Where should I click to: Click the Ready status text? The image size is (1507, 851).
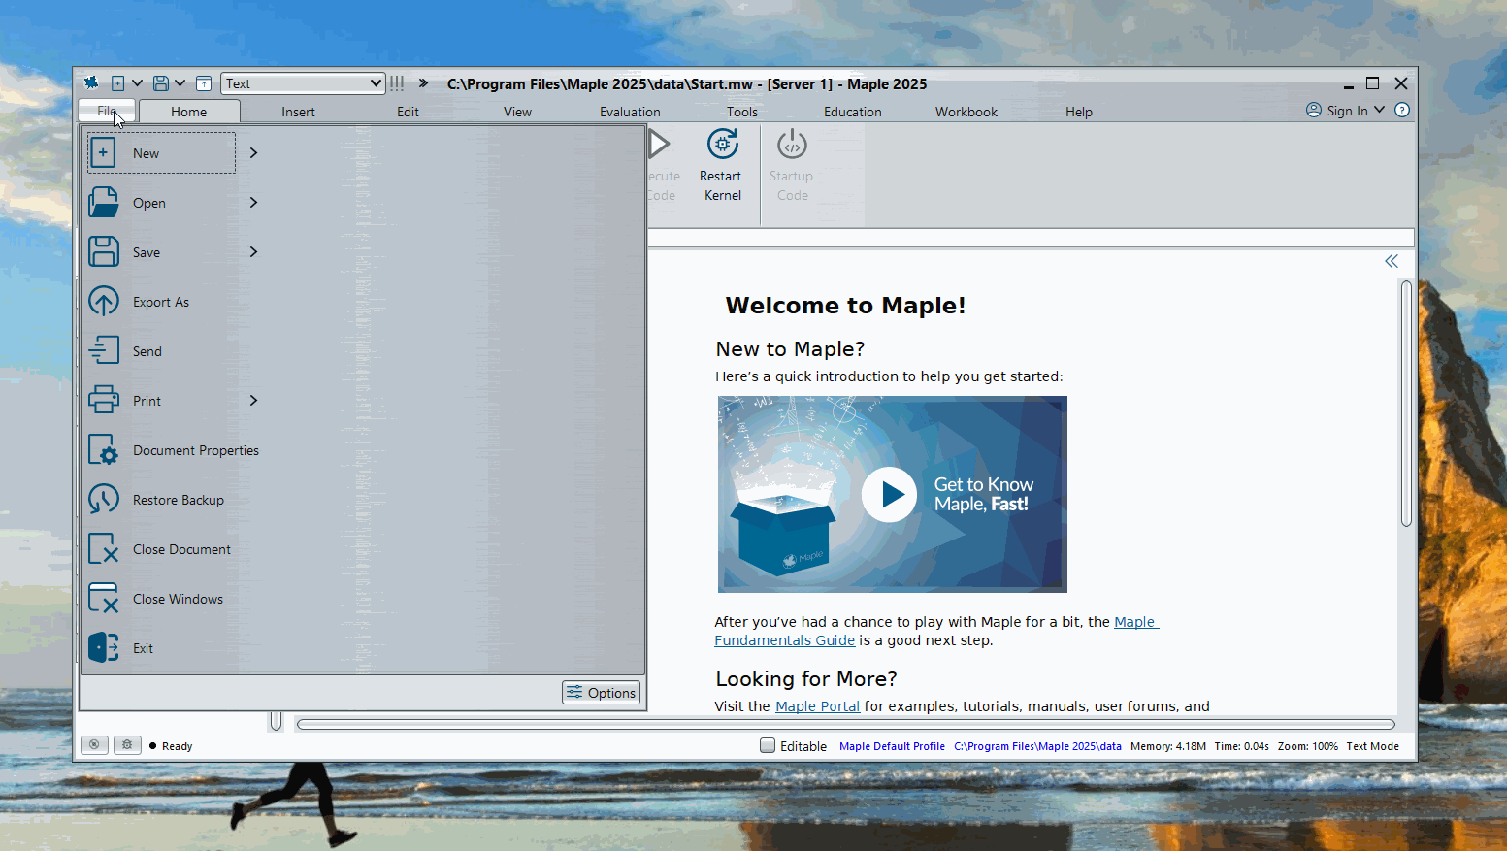(x=177, y=746)
